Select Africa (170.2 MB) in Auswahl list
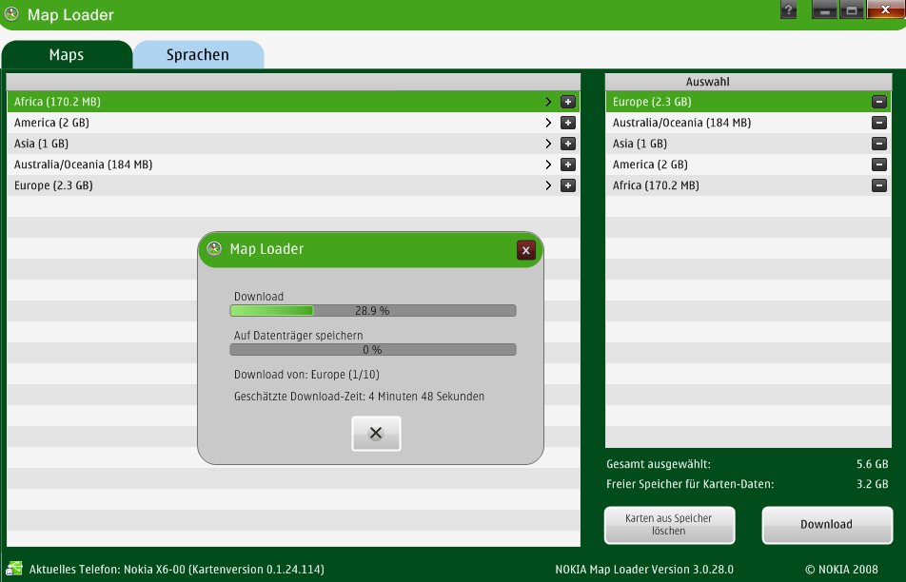This screenshot has height=582, width=906. point(748,185)
